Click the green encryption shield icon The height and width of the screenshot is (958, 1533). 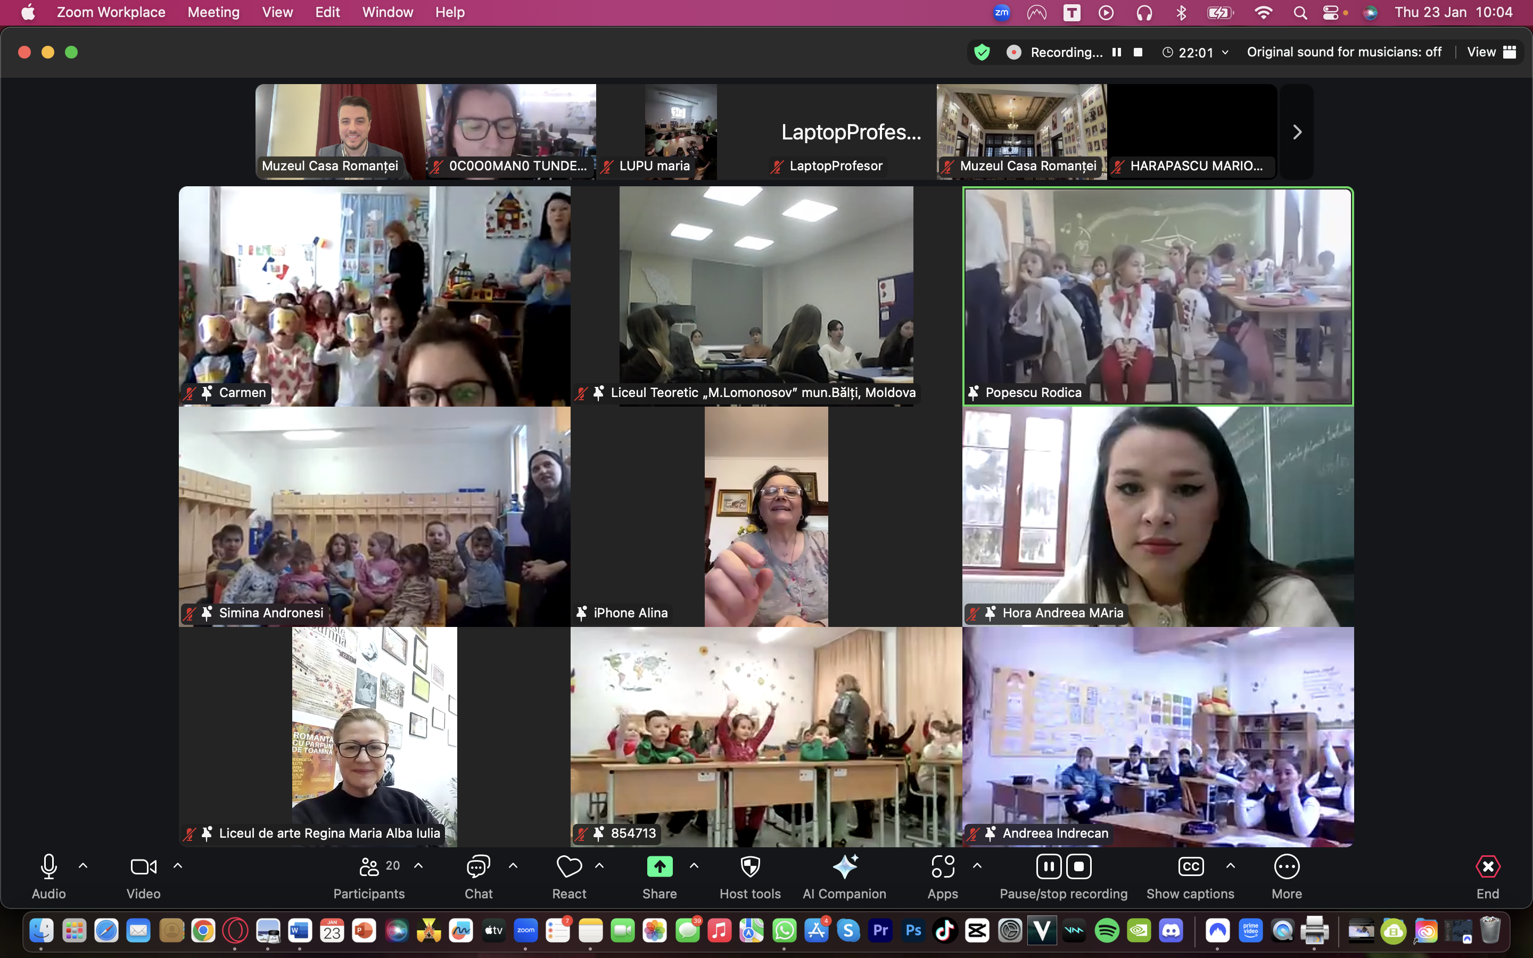point(982,52)
